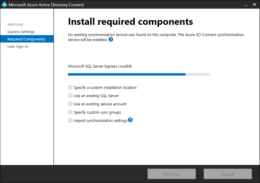Click the Install button

(x=227, y=174)
